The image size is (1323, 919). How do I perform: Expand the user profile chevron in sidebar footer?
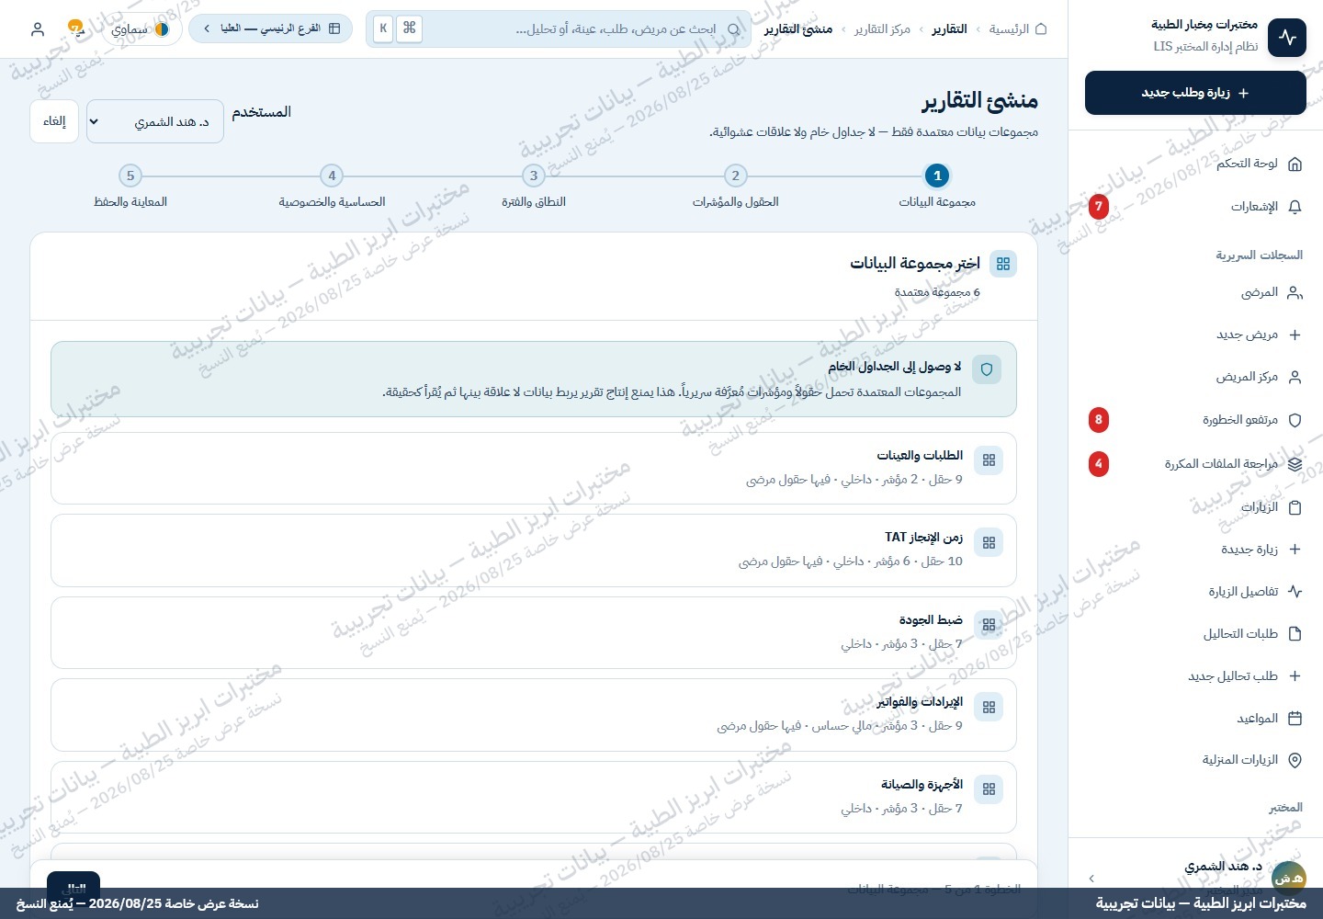coord(1091,879)
